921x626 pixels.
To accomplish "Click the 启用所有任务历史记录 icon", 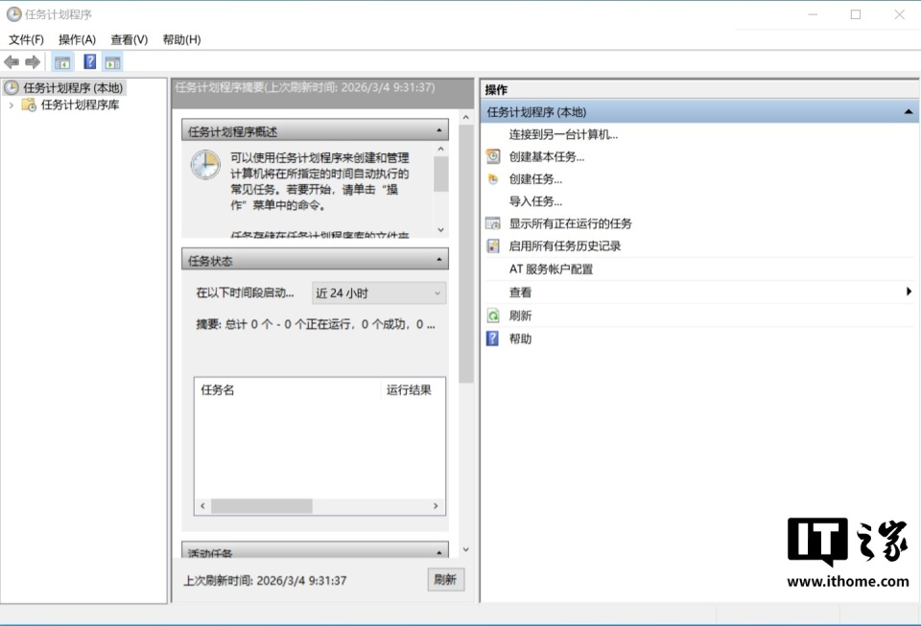I will pos(493,245).
